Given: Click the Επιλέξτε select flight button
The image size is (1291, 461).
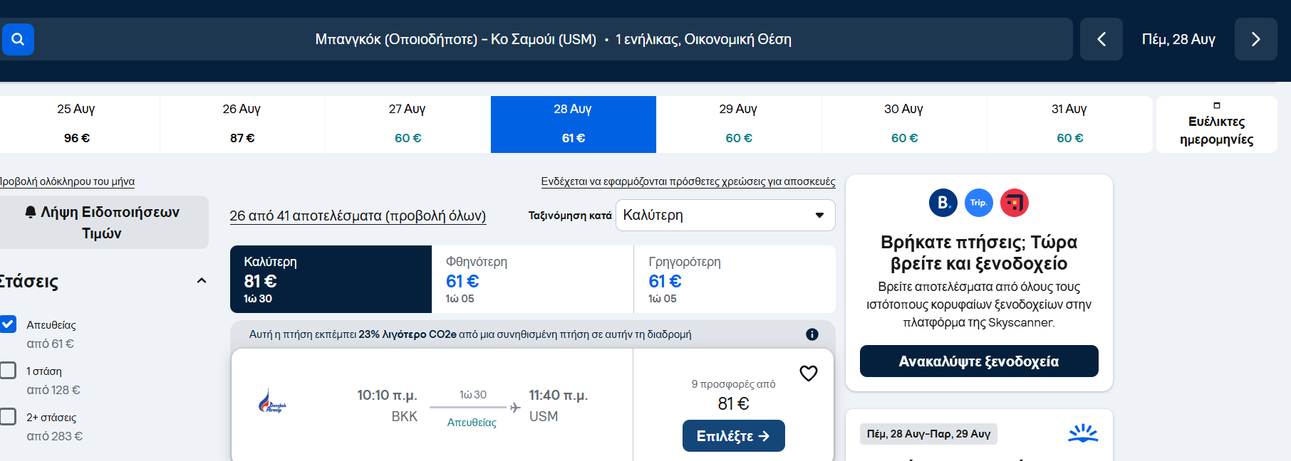Looking at the screenshot, I should pyautogui.click(x=733, y=435).
